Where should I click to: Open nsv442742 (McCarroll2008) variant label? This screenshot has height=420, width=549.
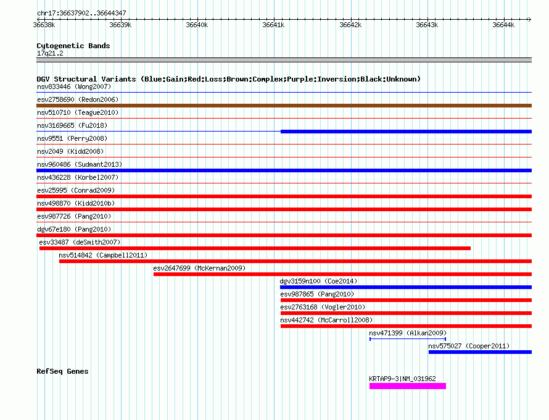(326, 320)
